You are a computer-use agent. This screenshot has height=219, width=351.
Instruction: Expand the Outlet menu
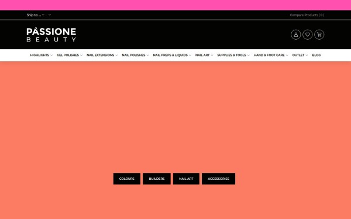[300, 55]
